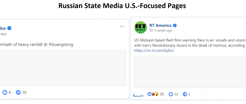Click the small Facebook icon beside the timestamp

click(x=151, y=30)
